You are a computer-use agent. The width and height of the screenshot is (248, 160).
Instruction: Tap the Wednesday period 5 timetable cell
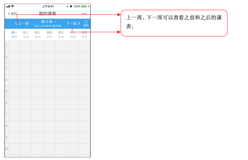tap(38, 91)
